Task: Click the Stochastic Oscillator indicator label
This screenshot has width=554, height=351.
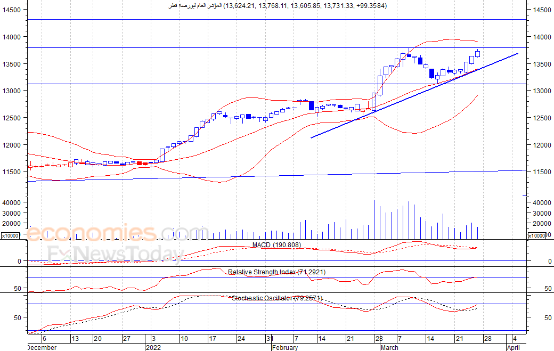Action: coord(277,298)
